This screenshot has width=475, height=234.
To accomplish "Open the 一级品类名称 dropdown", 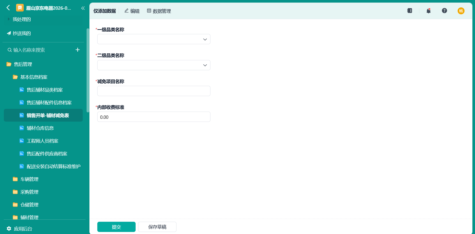I will point(154,39).
